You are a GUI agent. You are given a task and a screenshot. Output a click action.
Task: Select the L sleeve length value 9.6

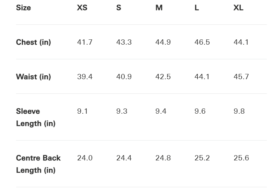click(x=200, y=111)
